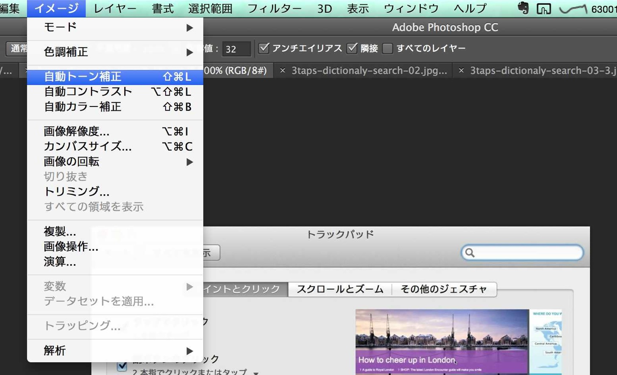Viewport: 617px width, 375px height.
Task: Open the カンバスサイズ... dialog
Action: (x=115, y=146)
